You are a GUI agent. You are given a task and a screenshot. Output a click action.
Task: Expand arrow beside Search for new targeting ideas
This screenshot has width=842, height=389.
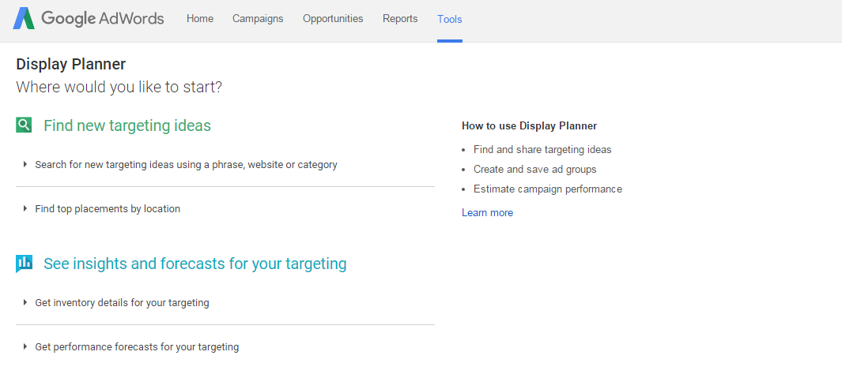[x=25, y=165]
